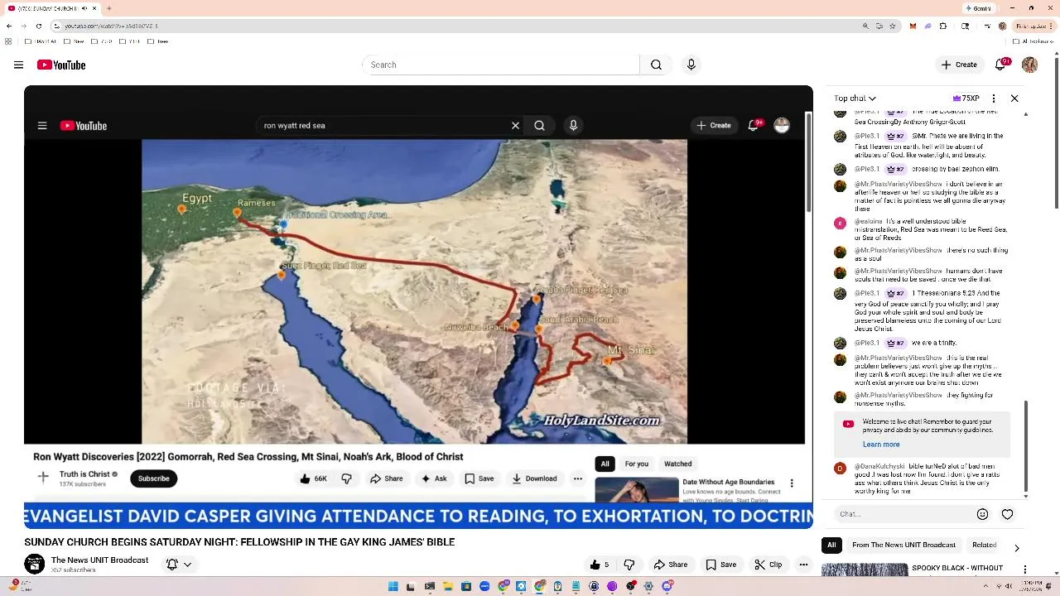The height and width of the screenshot is (596, 1060).
Task: Expand the Top chat dropdown
Action: 855,98
